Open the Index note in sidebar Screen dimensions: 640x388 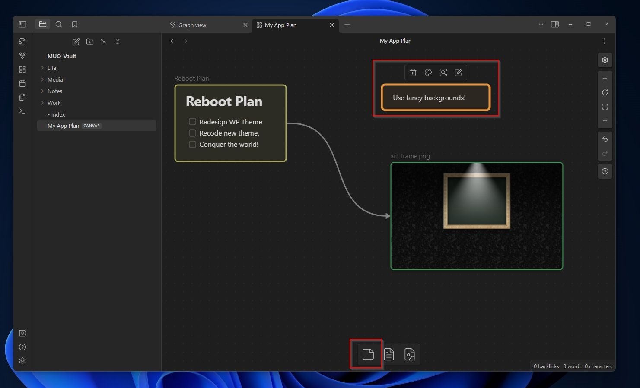tap(58, 114)
